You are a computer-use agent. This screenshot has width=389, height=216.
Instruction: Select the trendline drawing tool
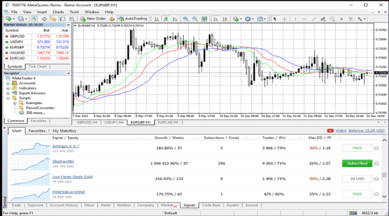click(x=314, y=19)
